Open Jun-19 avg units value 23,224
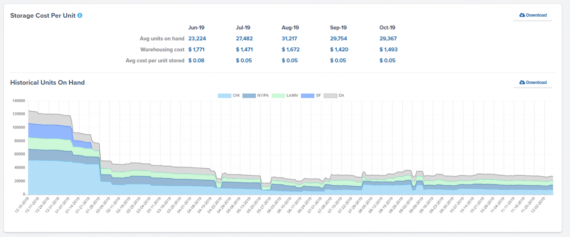The width and height of the screenshot is (570, 237). point(197,38)
